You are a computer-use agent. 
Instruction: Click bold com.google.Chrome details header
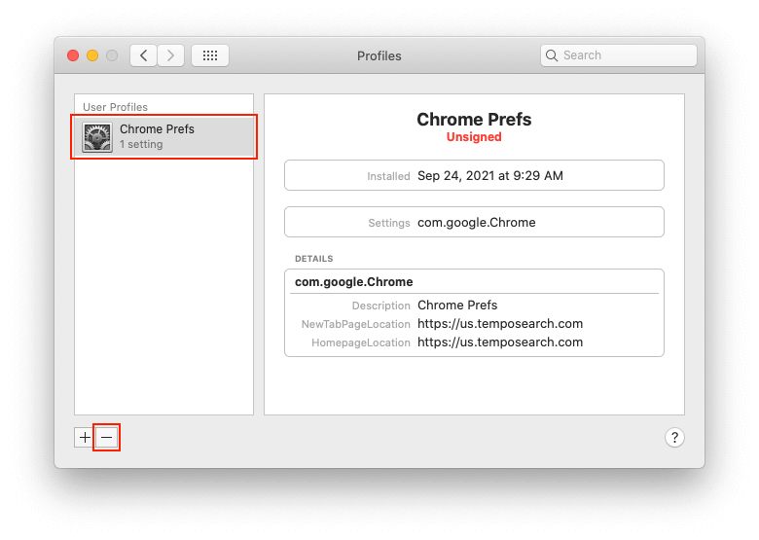[354, 281]
